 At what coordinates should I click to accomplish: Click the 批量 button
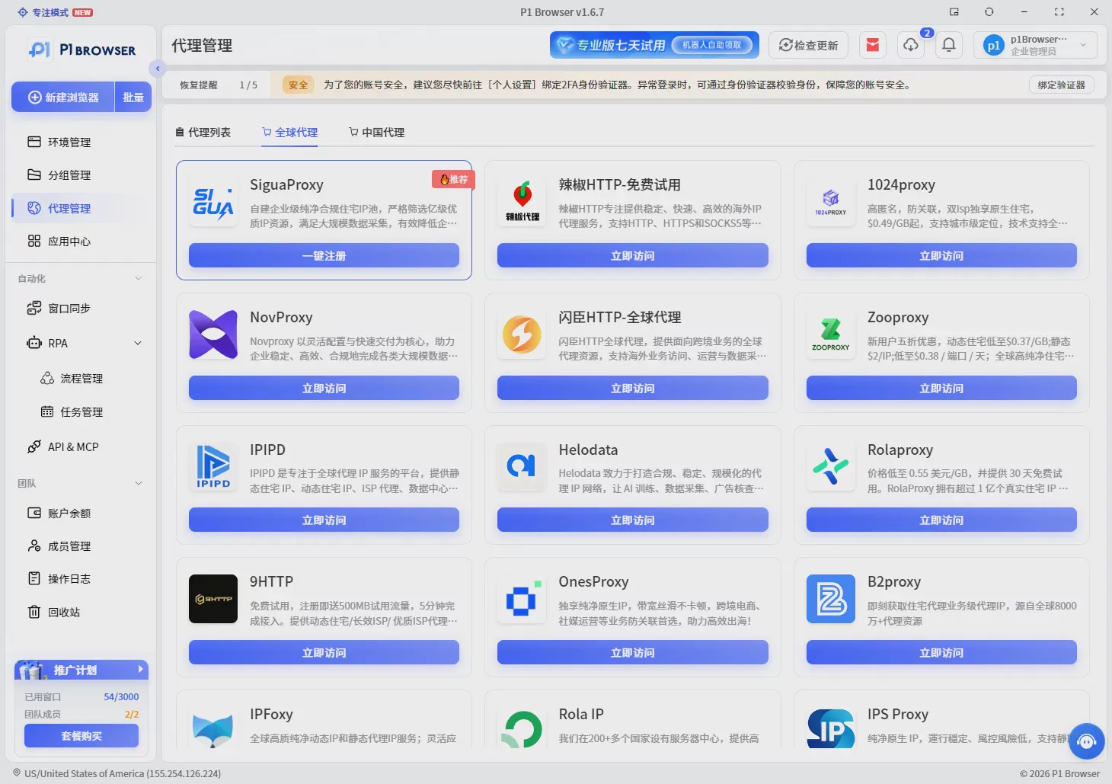(133, 98)
